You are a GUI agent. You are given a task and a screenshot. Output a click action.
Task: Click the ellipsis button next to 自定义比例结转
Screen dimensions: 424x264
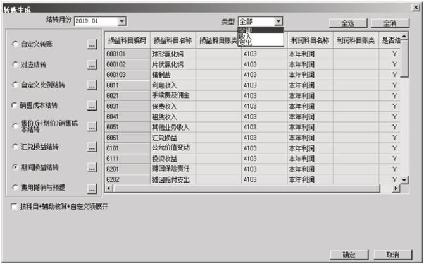(92, 85)
